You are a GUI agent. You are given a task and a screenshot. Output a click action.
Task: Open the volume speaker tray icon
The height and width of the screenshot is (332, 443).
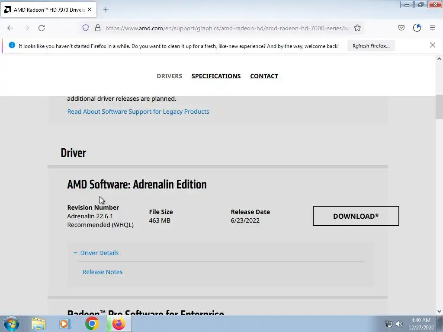(399, 324)
